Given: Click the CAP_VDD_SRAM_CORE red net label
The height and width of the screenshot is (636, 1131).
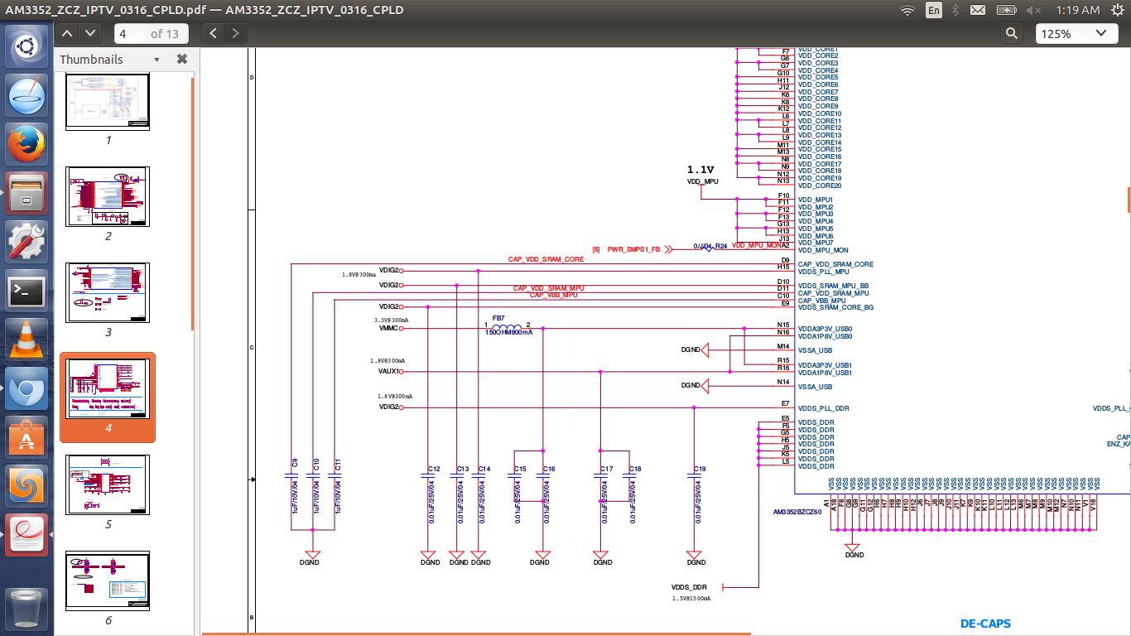Looking at the screenshot, I should (546, 259).
